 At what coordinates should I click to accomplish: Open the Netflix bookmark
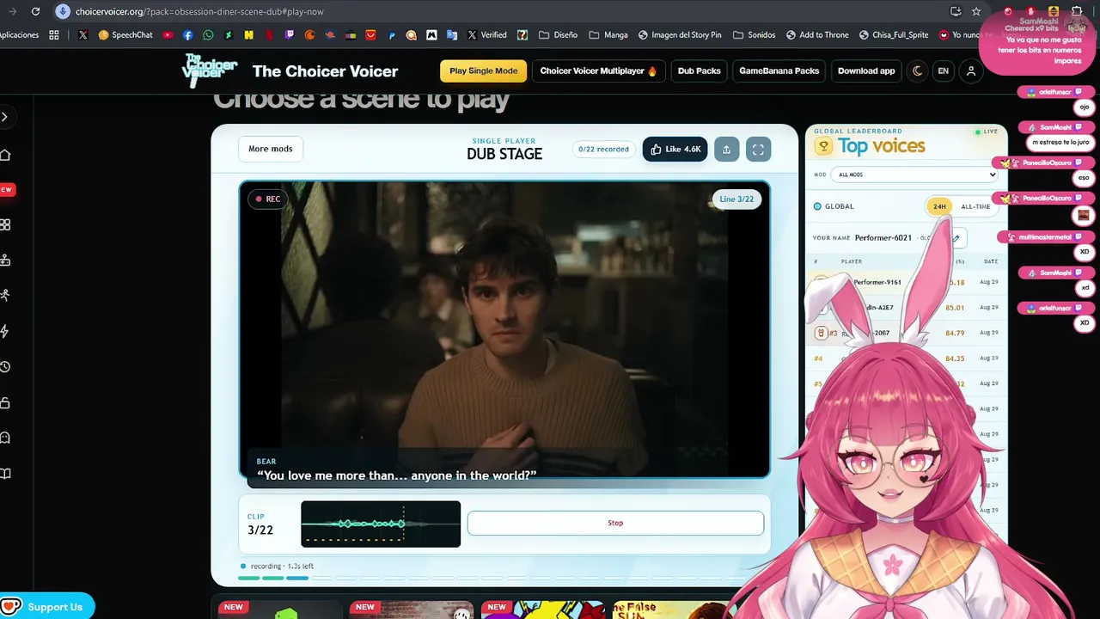click(x=269, y=35)
